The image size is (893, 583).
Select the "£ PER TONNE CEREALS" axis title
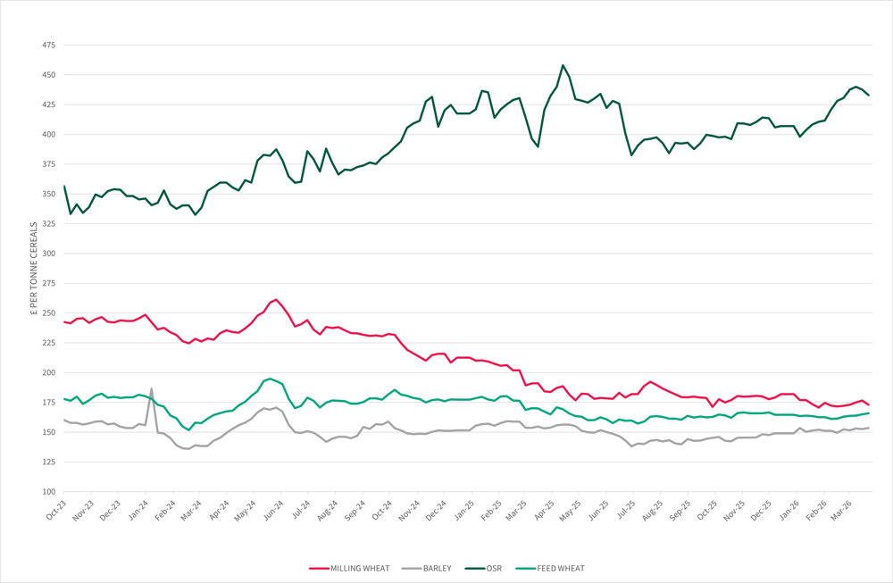[x=33, y=269]
